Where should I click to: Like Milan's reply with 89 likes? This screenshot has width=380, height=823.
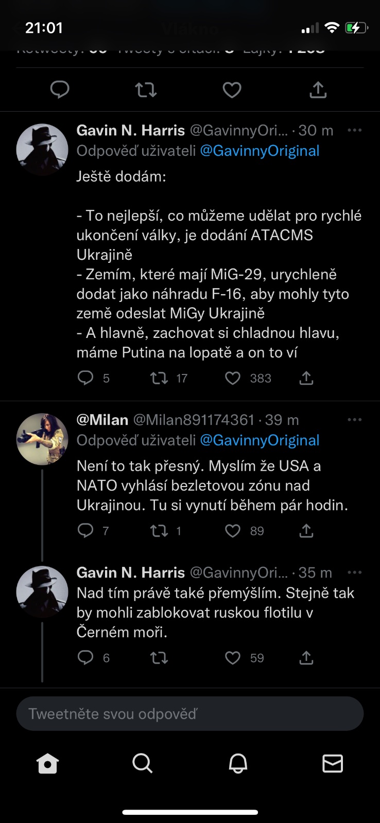coord(233,531)
